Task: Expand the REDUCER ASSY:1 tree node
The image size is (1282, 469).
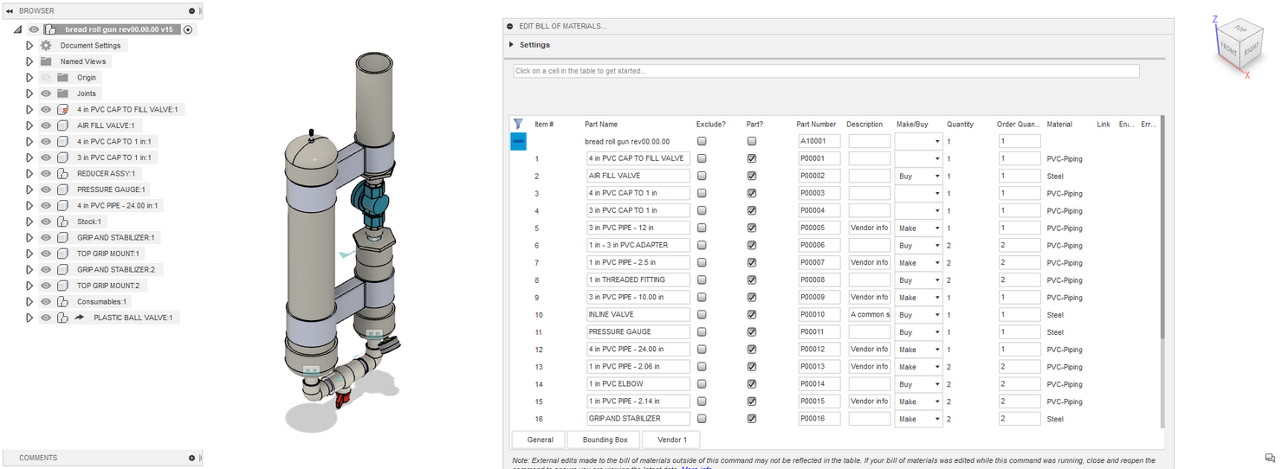Action: coord(29,173)
